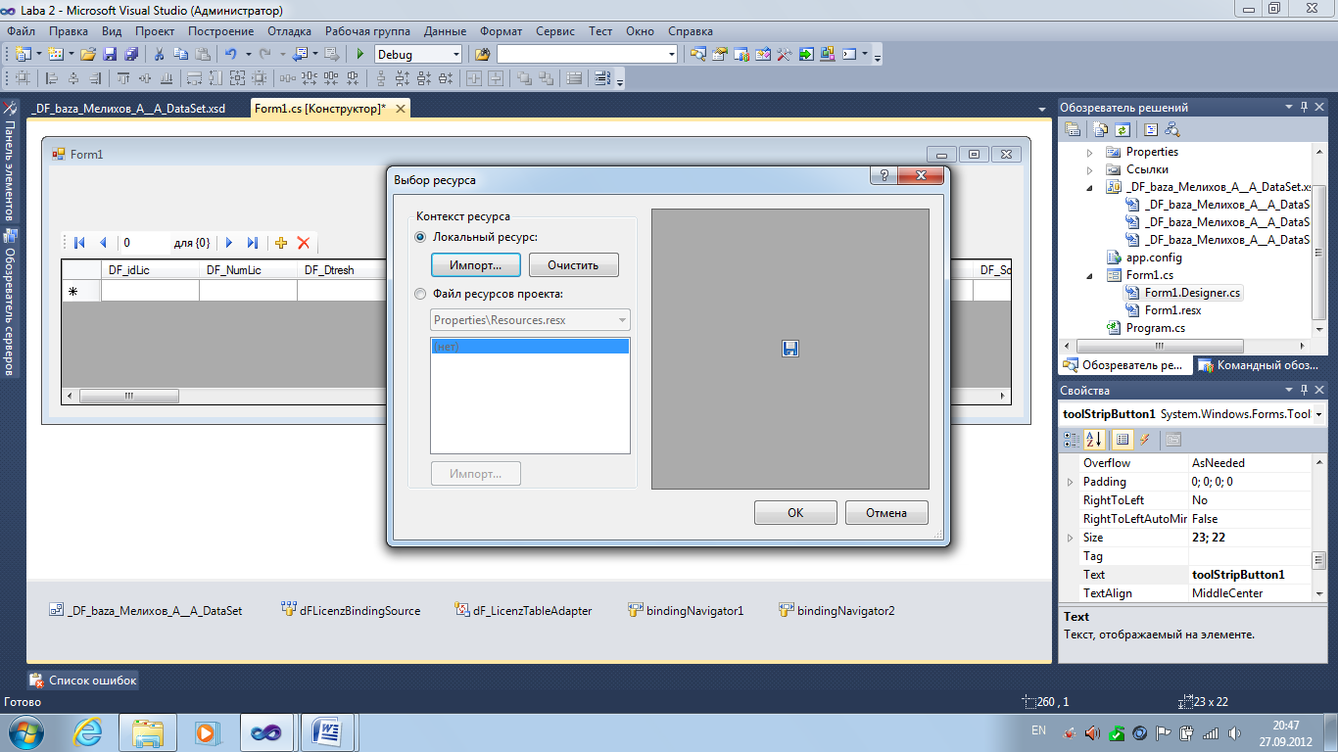The image size is (1338, 752).
Task: Switch to the Командный обозреватель tab
Action: coord(1260,365)
